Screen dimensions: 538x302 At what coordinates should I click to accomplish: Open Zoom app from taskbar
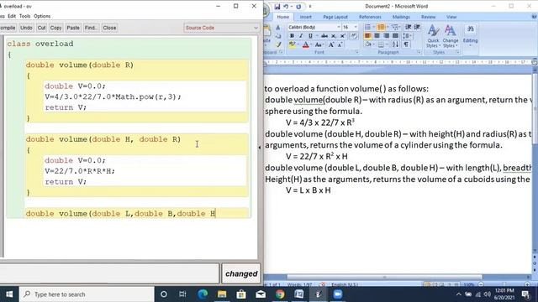pyautogui.click(x=338, y=294)
